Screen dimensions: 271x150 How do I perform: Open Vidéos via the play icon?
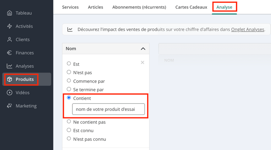(10, 92)
